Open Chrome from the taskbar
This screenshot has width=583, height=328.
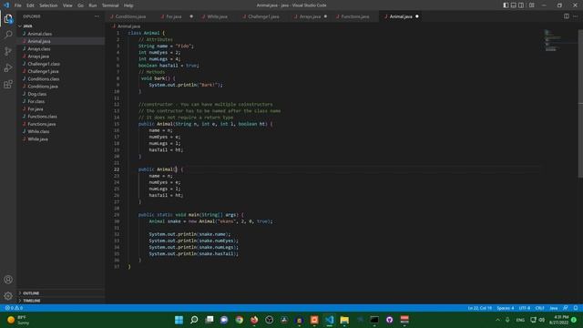pyautogui.click(x=239, y=320)
